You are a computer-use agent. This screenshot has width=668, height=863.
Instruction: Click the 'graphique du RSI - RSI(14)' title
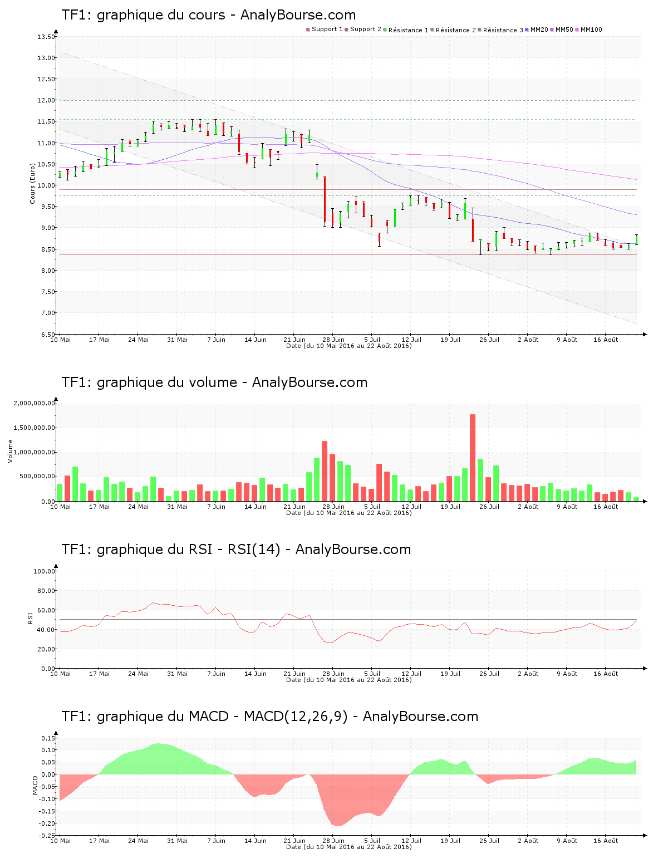[189, 550]
